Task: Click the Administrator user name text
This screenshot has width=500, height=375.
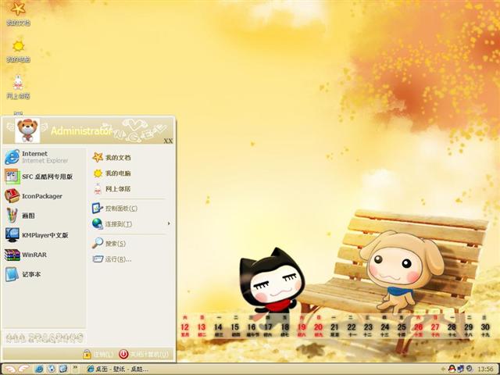Action: [x=81, y=131]
